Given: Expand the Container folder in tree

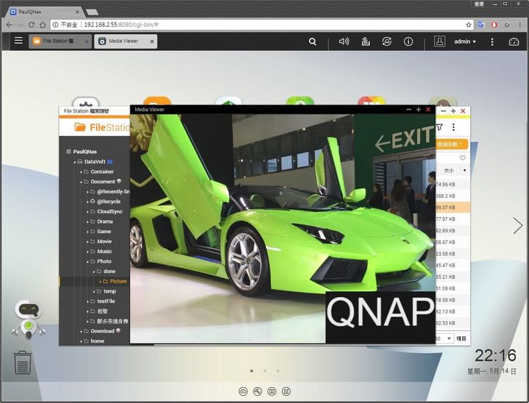Looking at the screenshot, I should (x=79, y=172).
